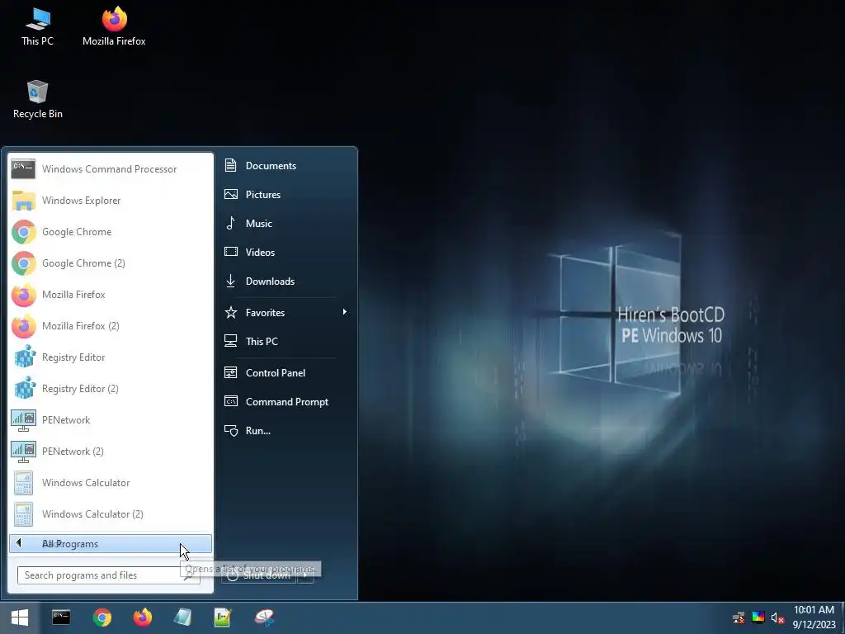Click the search magnifier icon
This screenshot has height=634, width=845.
(x=188, y=575)
